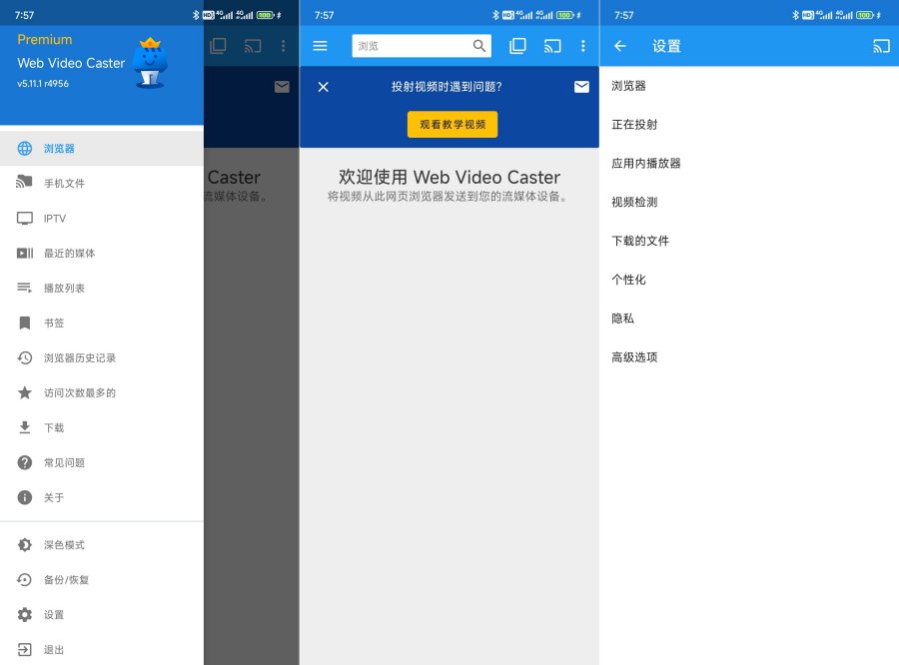Tap the 观看教学视频 tutorial button
The image size is (899, 665).
pyautogui.click(x=452, y=124)
